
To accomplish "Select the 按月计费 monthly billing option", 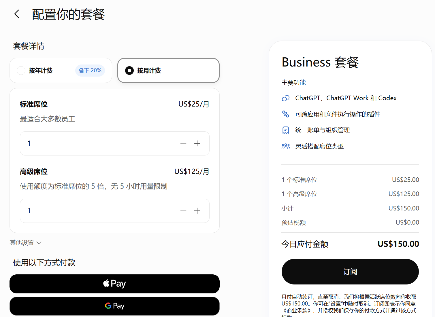I will [x=168, y=71].
